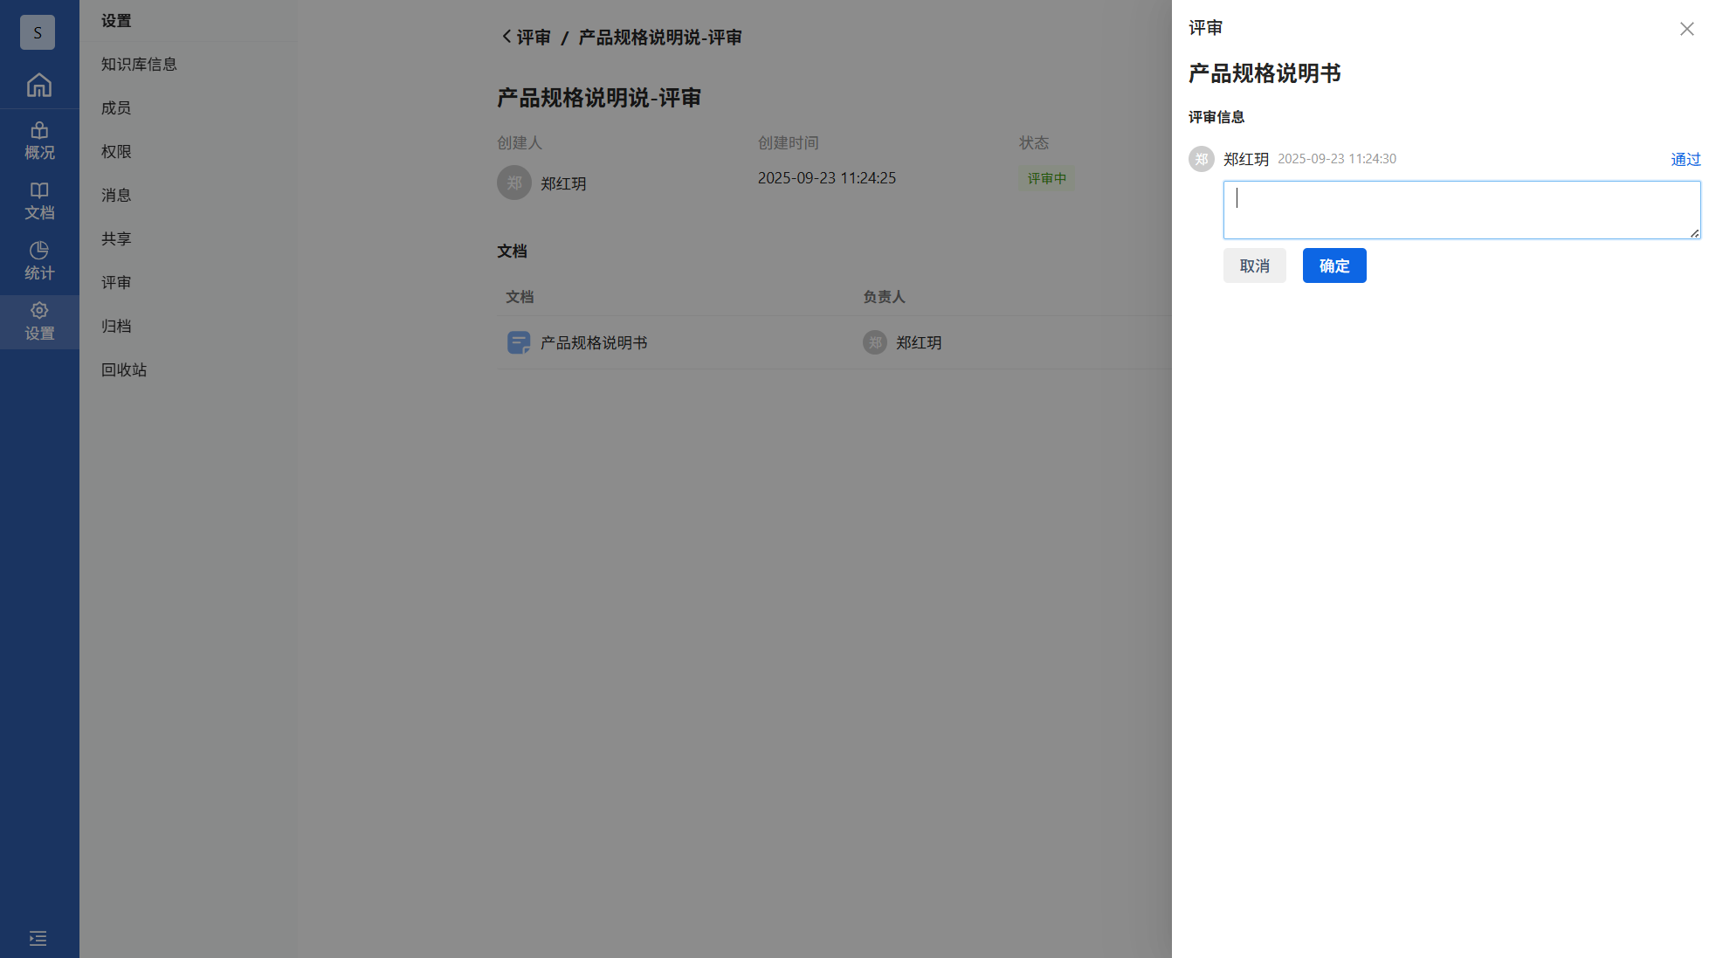Open the 成员 settings menu item
Screen dimensions: 1716x958
pyautogui.click(x=116, y=107)
